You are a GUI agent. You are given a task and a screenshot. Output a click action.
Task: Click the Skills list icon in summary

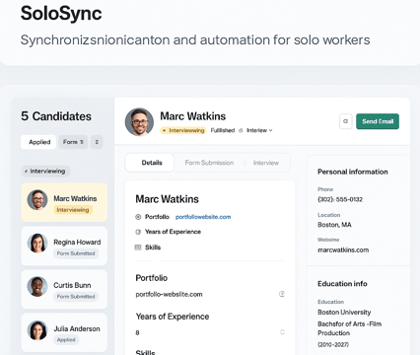138,248
